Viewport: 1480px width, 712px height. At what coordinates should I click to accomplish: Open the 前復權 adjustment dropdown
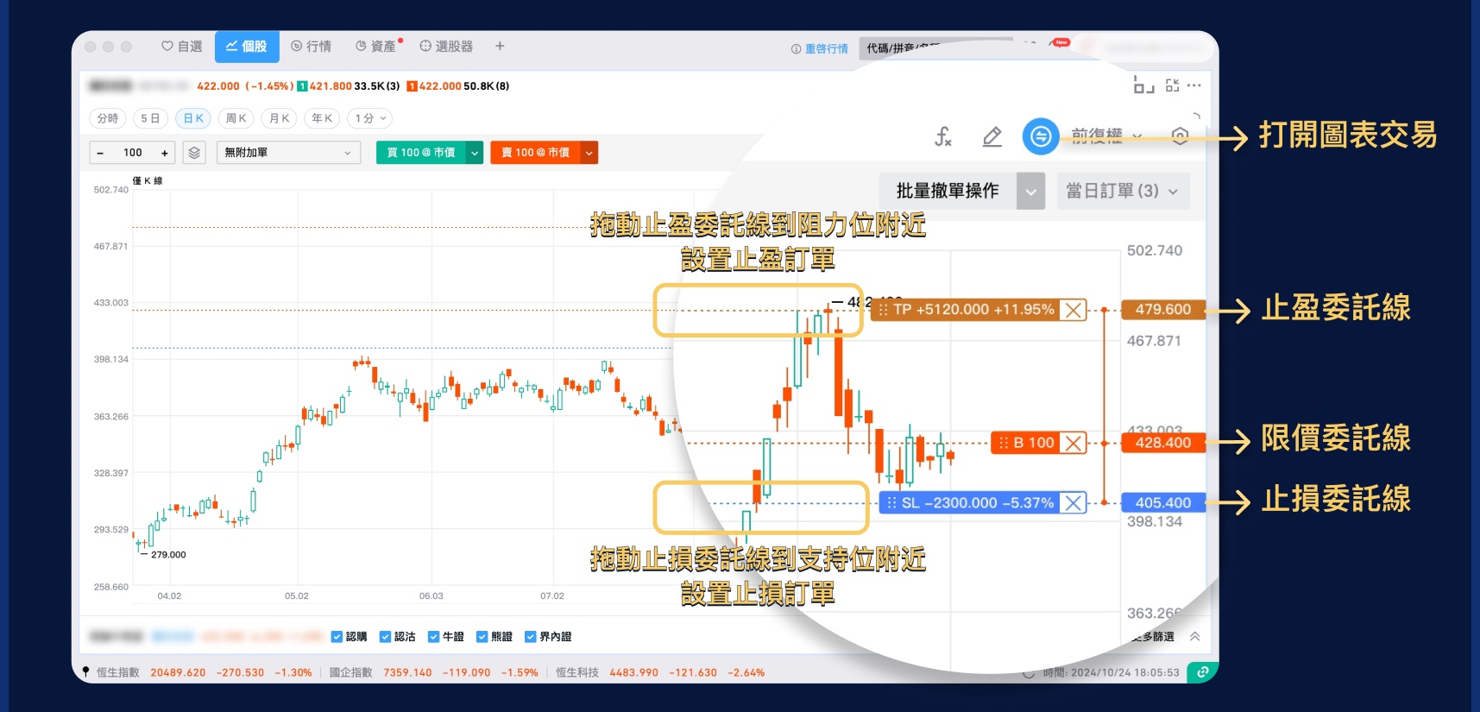1107,136
